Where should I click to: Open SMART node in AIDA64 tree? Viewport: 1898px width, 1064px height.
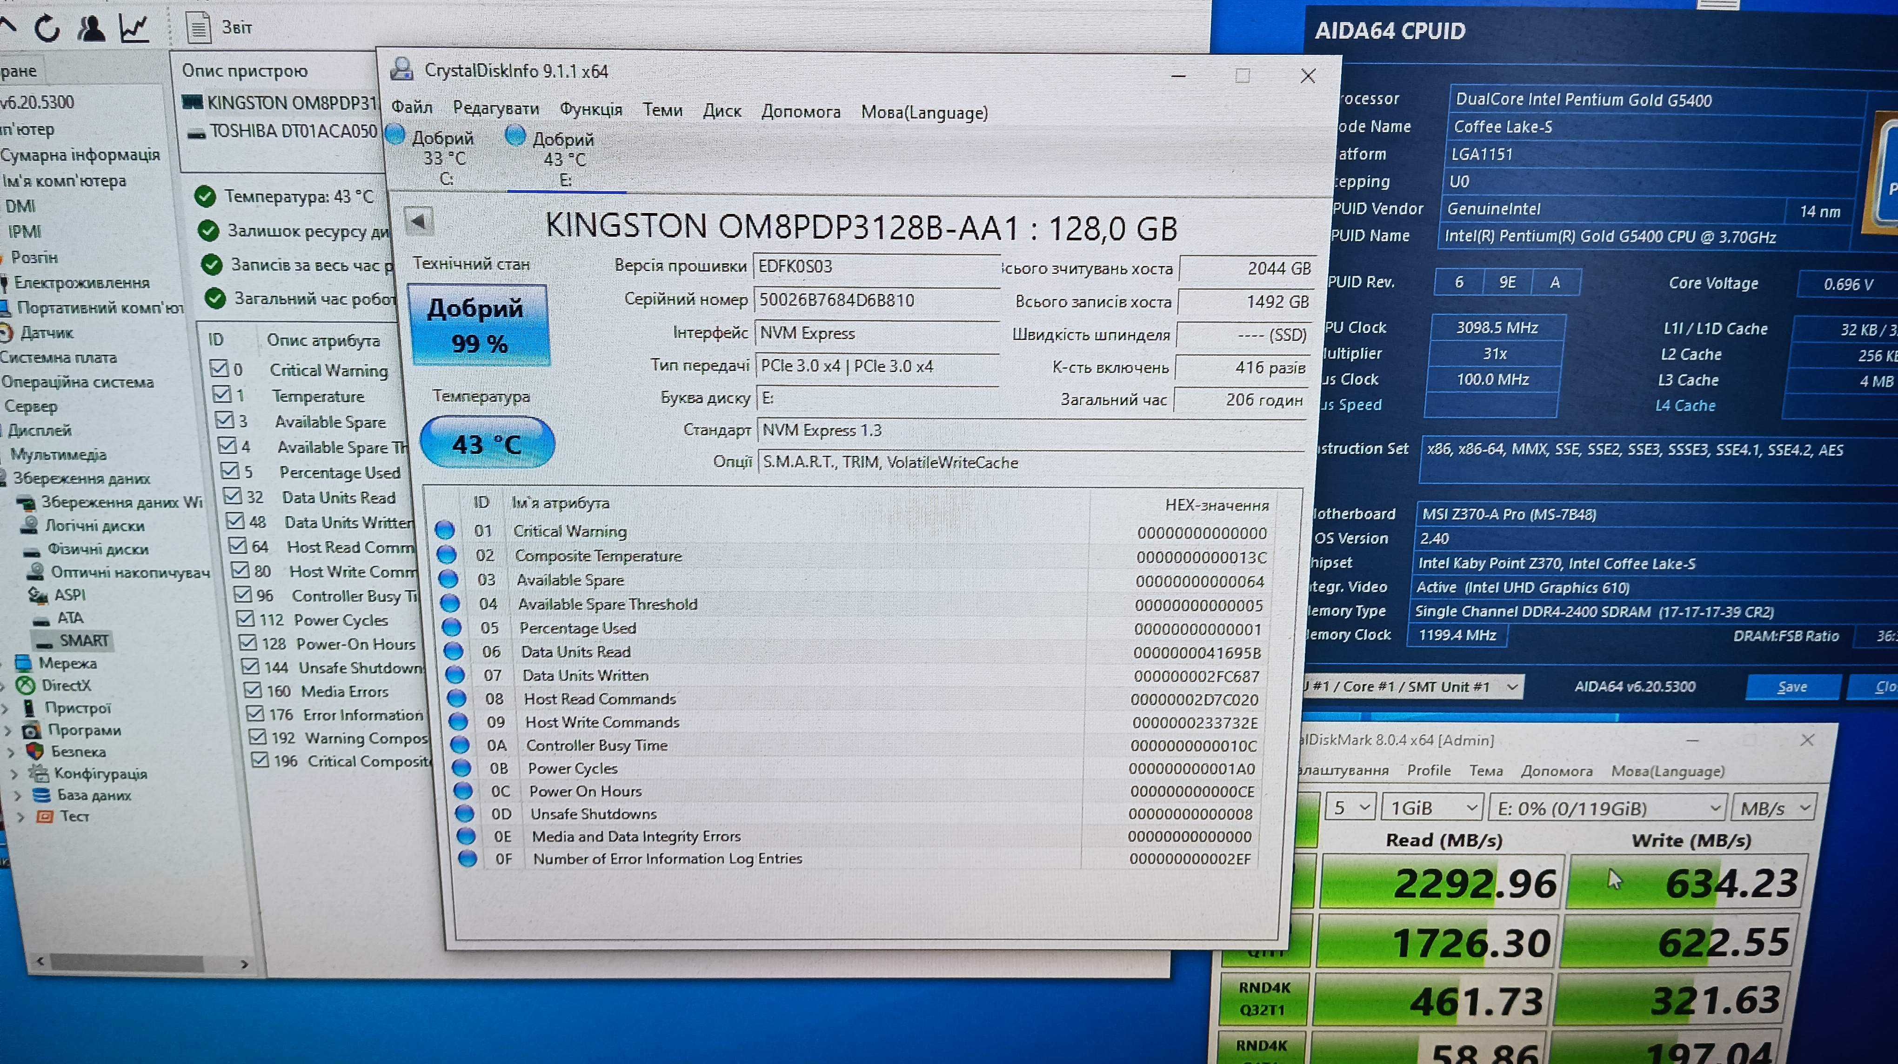(74, 640)
